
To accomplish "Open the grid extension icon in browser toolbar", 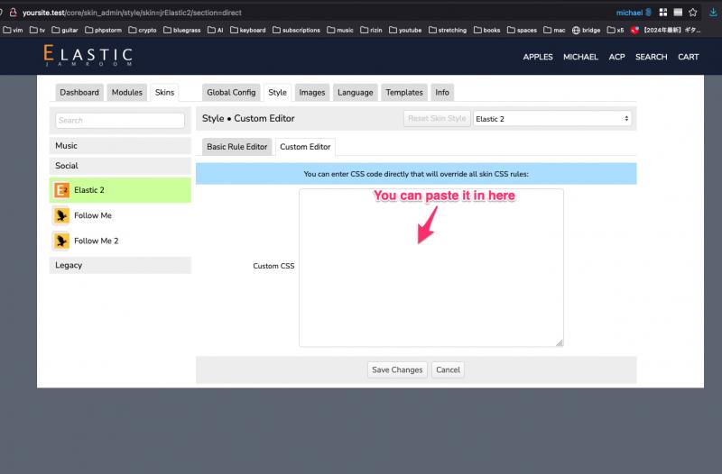I will click(x=663, y=13).
